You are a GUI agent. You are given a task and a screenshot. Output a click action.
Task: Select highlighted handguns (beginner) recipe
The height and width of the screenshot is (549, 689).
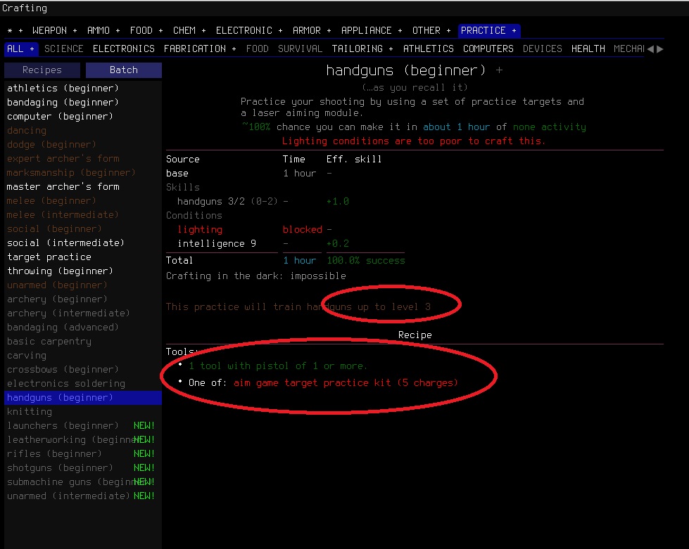click(x=83, y=398)
